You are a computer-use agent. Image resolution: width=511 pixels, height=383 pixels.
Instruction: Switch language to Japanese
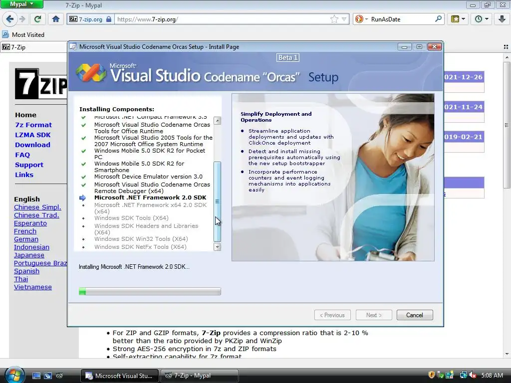pyautogui.click(x=29, y=255)
